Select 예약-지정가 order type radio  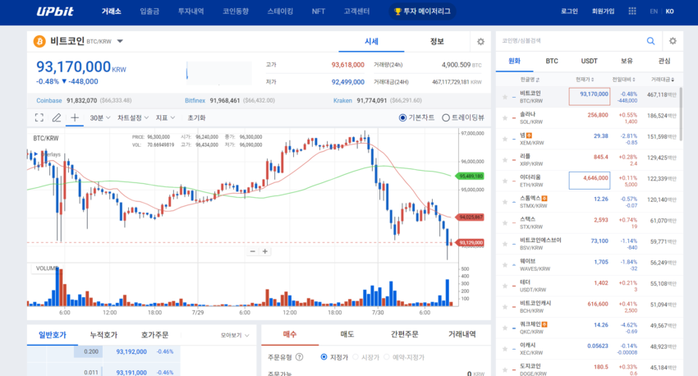387,357
